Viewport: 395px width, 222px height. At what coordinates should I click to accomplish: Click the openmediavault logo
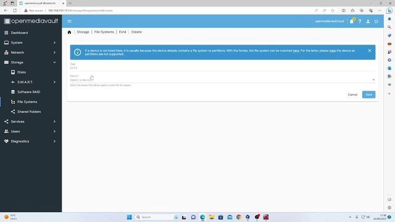coord(31,21)
